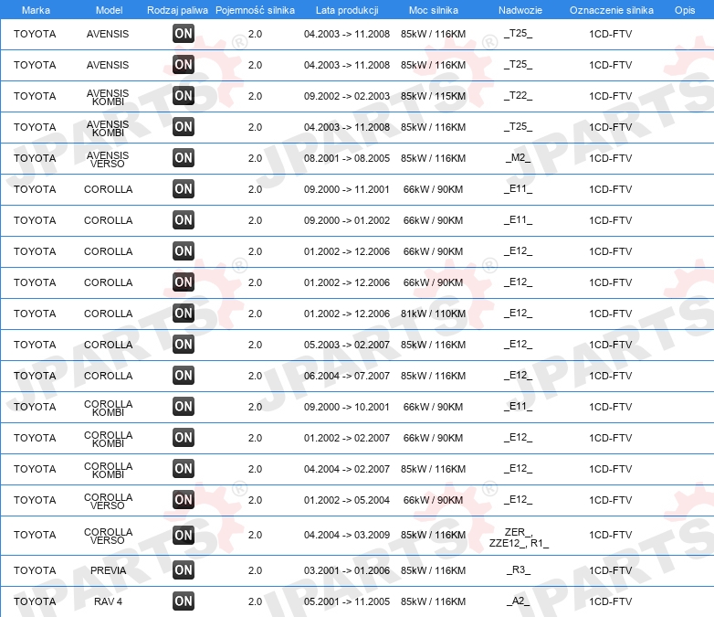Click the 66kW / 90KM value in the 09.2000 -> 01.2002 row
The image size is (714, 617).
(433, 220)
